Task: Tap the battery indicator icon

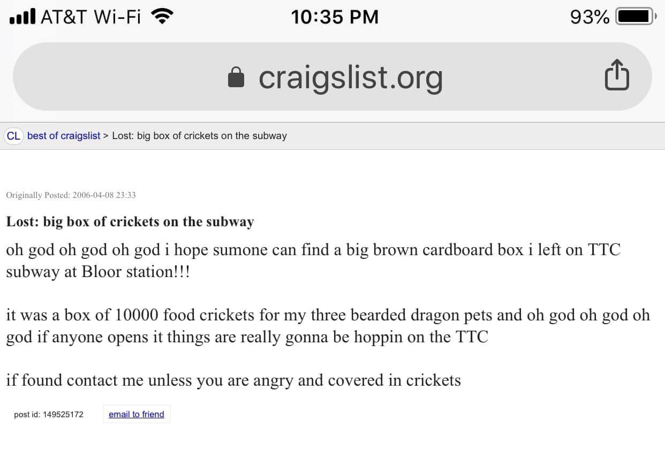Action: [636, 17]
